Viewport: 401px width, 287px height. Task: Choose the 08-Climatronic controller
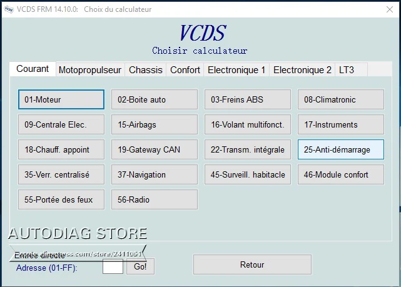(341, 99)
